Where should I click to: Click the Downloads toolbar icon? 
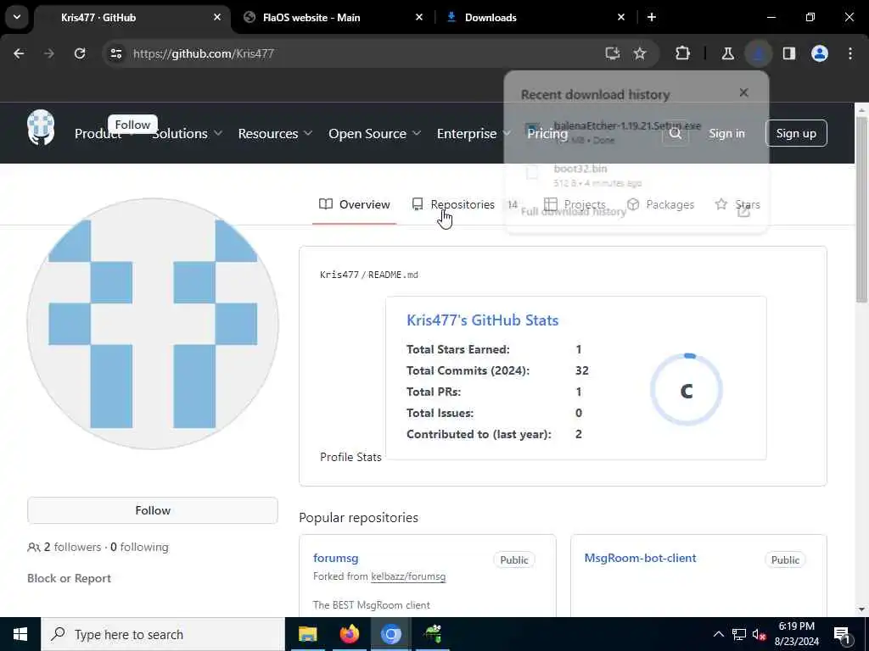[x=758, y=53]
